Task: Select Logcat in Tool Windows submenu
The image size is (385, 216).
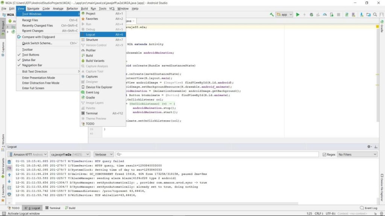Action: (103, 34)
